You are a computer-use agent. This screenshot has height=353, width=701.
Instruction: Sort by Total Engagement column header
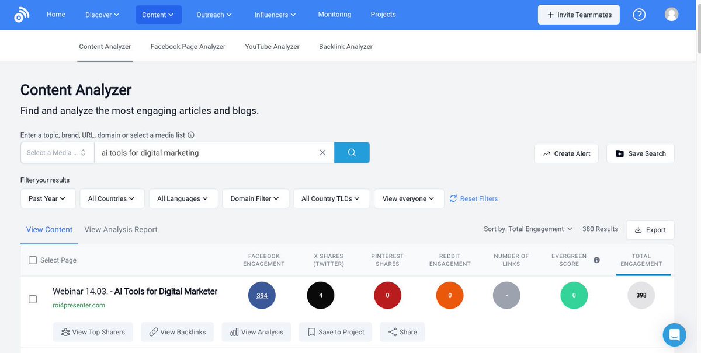641,260
